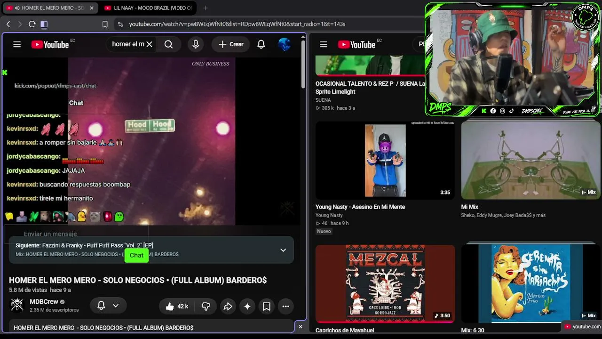Click the green Chat button
Viewport: 602px width, 339px height.
(136, 255)
